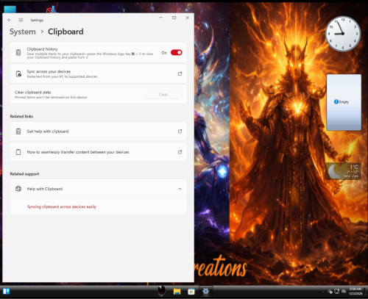Open the Settings navigation hamburger menu
368x299 pixels.
click(x=21, y=20)
